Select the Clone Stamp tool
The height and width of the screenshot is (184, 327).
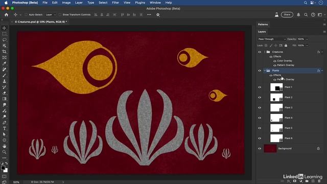[4, 81]
